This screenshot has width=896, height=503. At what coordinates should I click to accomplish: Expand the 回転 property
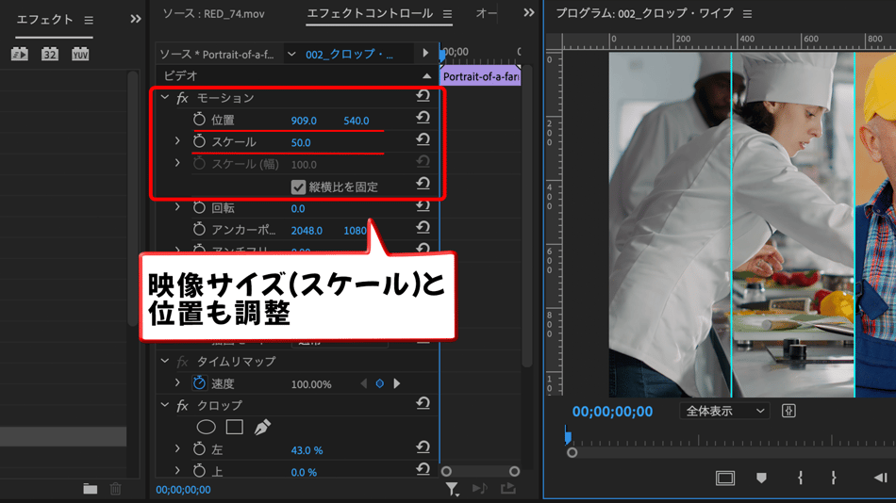pyautogui.click(x=177, y=207)
